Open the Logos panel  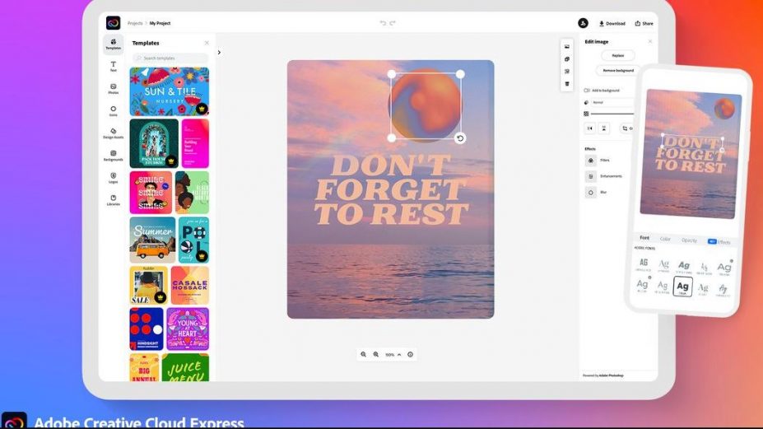pyautogui.click(x=114, y=177)
